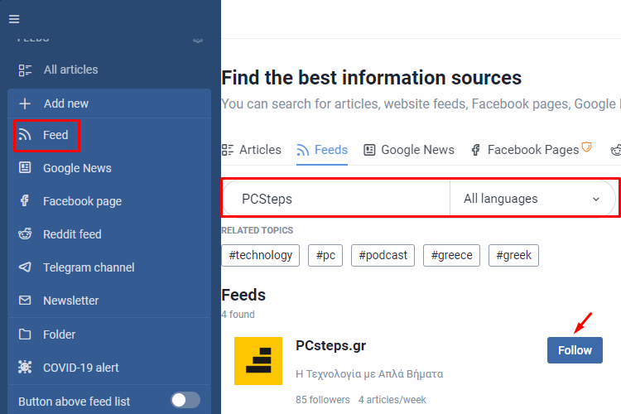Choose Newsletter option
This screenshot has height=414, width=621.
109,301
